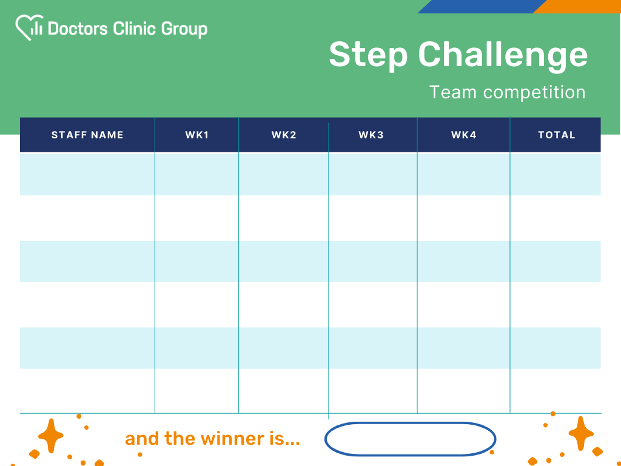Click the large orange sparkle star at right
This screenshot has height=466, width=621.
coord(581,433)
